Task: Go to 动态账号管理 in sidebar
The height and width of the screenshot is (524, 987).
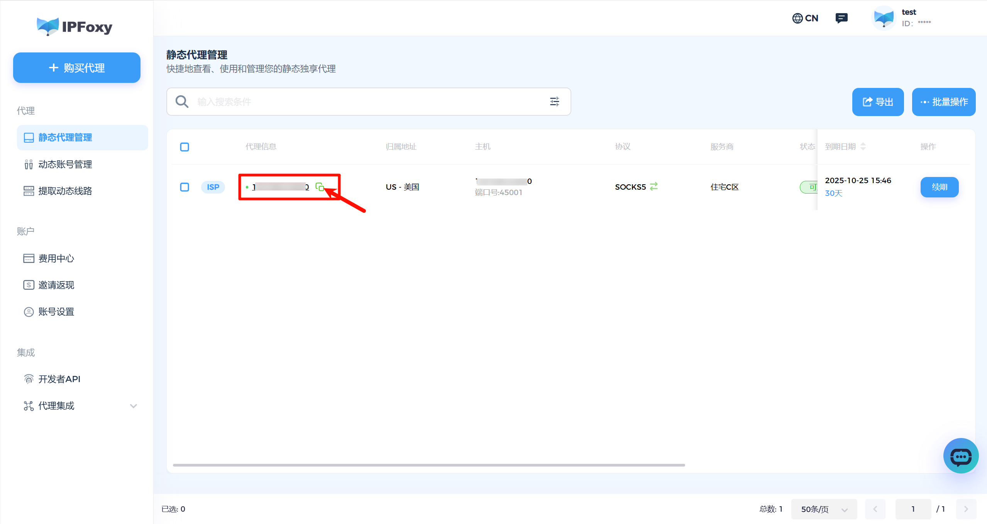Action: [x=65, y=164]
